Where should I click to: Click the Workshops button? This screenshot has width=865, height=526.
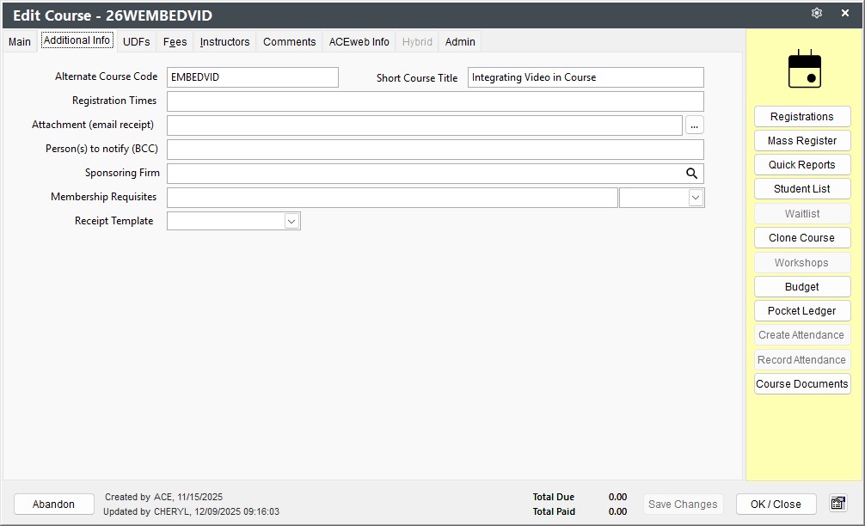[x=802, y=262]
